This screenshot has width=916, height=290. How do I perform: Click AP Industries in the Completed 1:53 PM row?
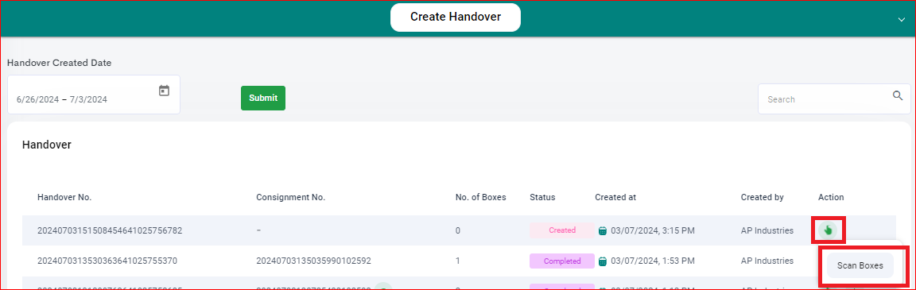coord(767,261)
